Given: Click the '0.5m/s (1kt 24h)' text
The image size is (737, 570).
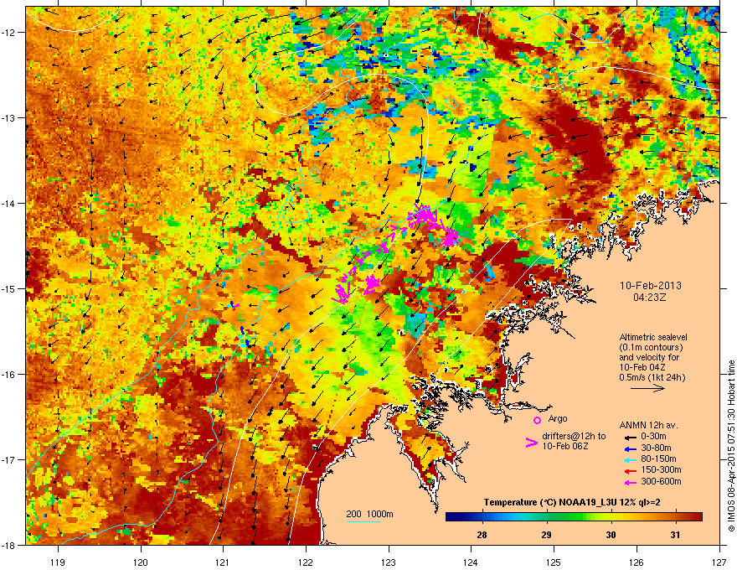Looking at the screenshot, I should 652,377.
